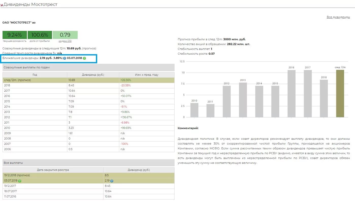Click the 2011 bar in the dividend chart
This screenshot has width=355, height=201.
(x=210, y=111)
